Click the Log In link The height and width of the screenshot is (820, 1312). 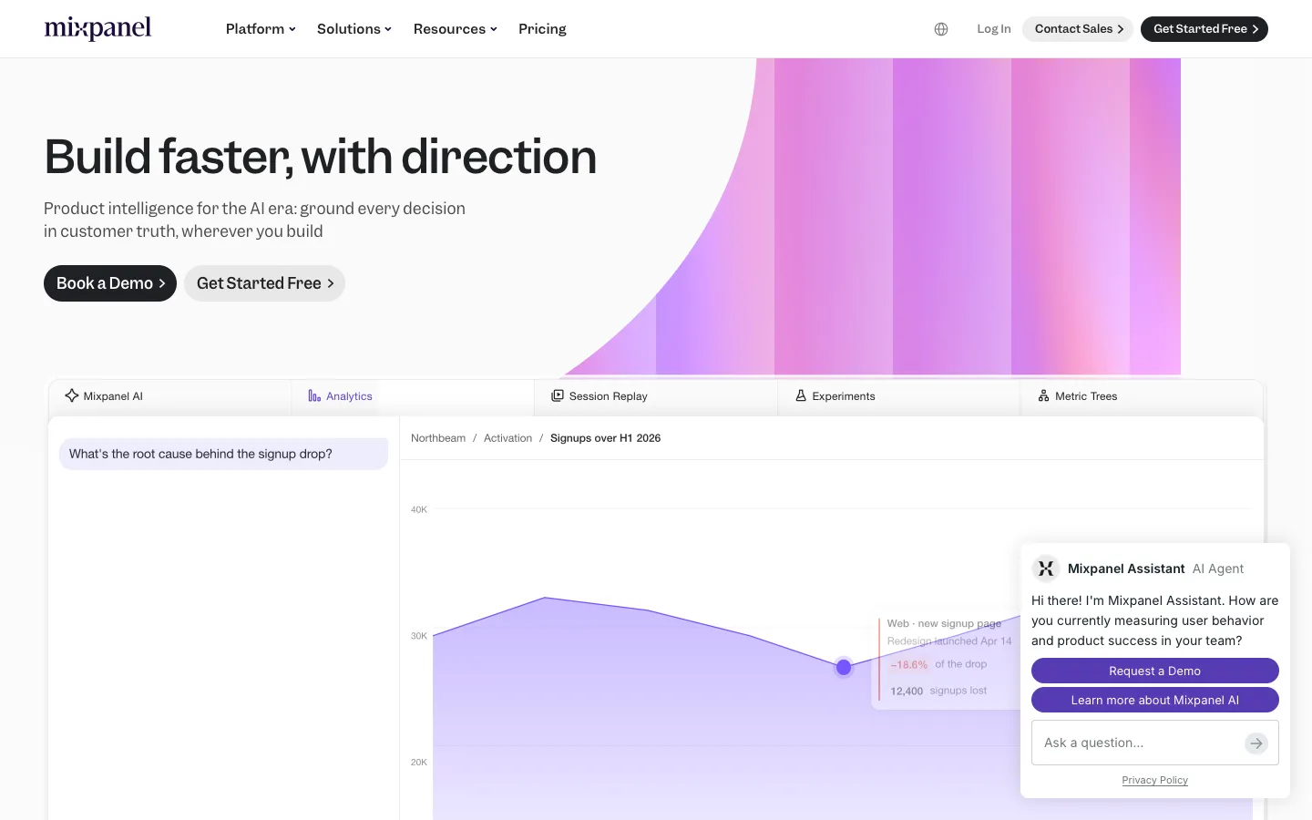click(993, 29)
